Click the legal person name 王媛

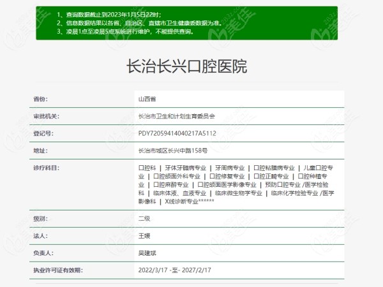[x=144, y=235]
